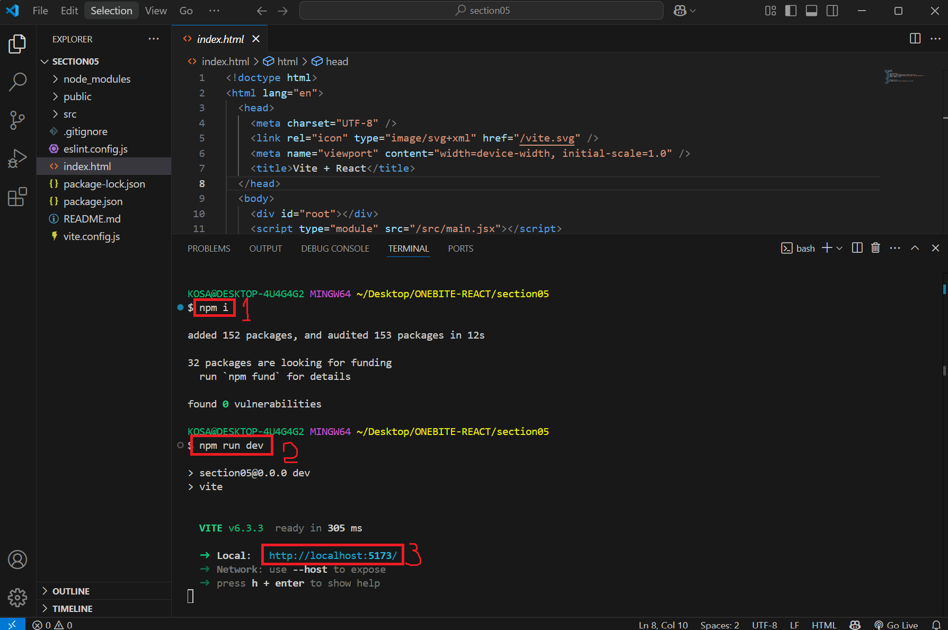Open the Accounts menu icon
948x630 pixels.
pos(17,560)
